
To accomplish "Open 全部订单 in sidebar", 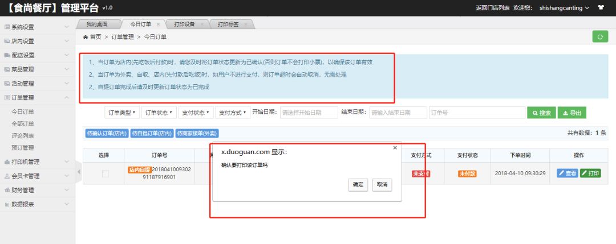I will point(23,124).
